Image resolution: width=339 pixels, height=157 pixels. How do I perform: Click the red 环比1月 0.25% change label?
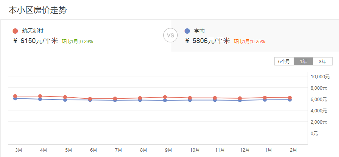[249, 42]
